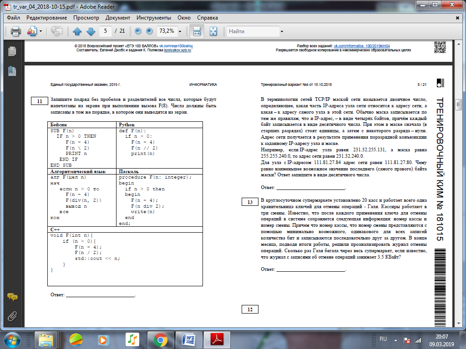This screenshot has width=466, height=349.
Task: Click the network signal tray icon
Action: (418, 340)
